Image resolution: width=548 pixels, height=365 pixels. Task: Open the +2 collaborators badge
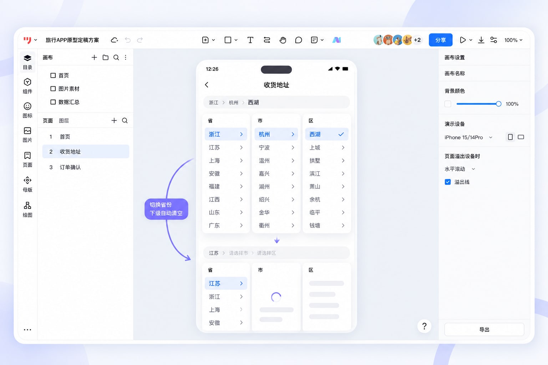click(x=417, y=40)
